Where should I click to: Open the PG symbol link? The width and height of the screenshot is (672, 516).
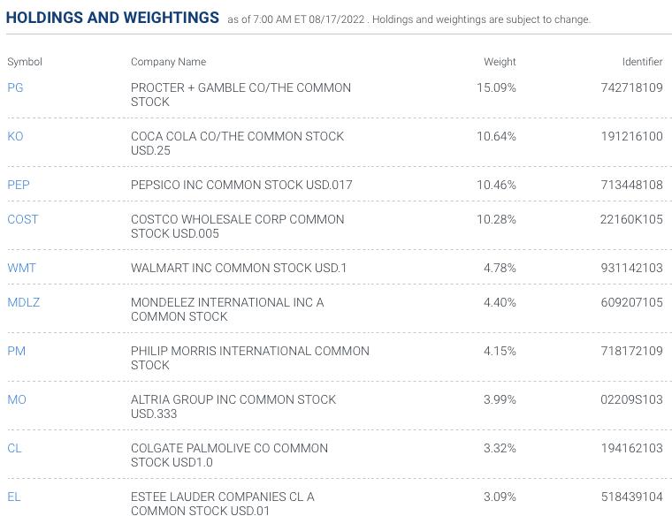15,87
